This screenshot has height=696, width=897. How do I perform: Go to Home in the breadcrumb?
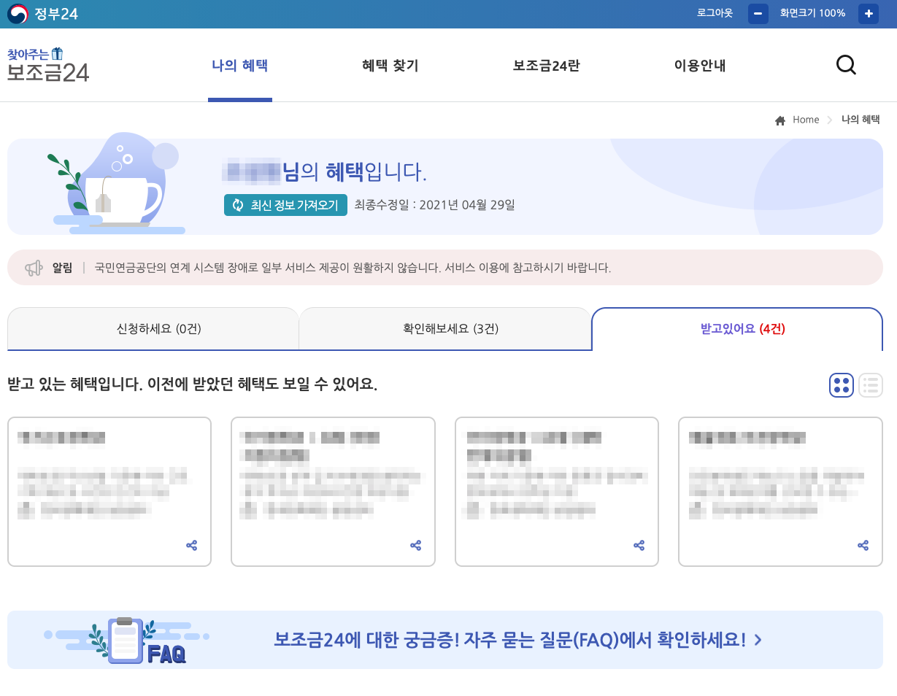[x=806, y=120]
